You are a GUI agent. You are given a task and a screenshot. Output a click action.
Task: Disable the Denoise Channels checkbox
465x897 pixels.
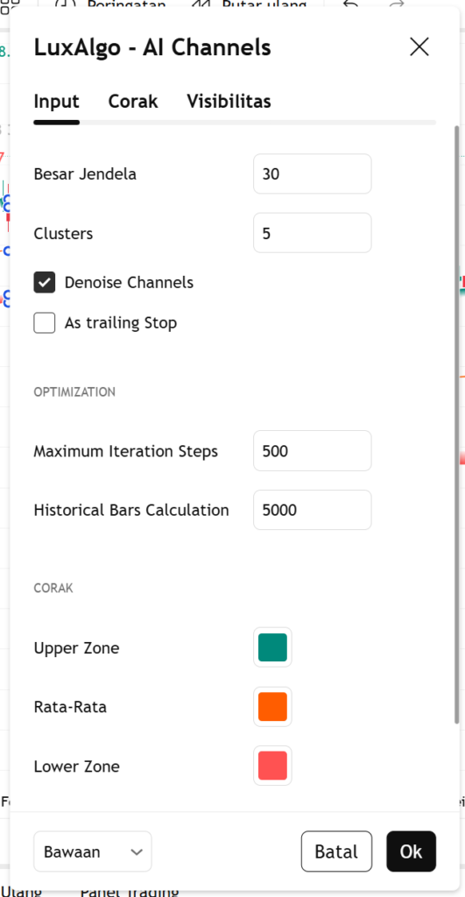(x=45, y=283)
